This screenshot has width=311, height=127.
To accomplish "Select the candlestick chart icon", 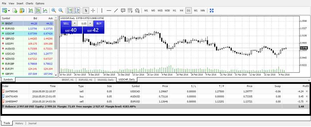I will point(38,11).
